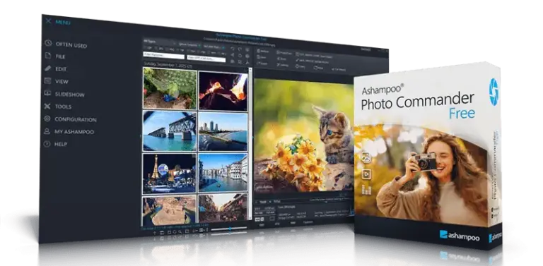Open the CONFIGURATION menu entry
Image resolution: width=543 pixels, height=266 pixels.
click(x=70, y=119)
